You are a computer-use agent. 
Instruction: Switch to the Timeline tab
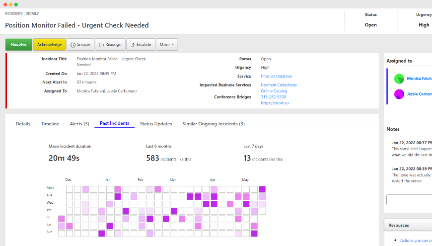coord(50,124)
